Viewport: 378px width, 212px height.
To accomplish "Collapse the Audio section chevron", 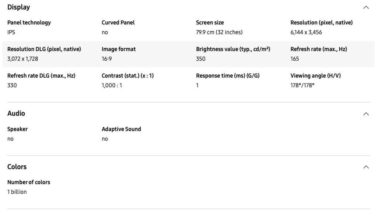I will click(366, 114).
